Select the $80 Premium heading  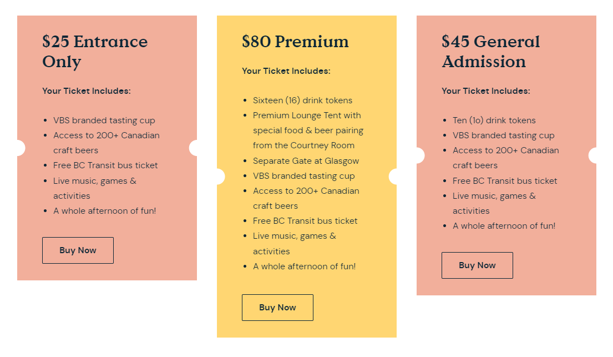(295, 42)
